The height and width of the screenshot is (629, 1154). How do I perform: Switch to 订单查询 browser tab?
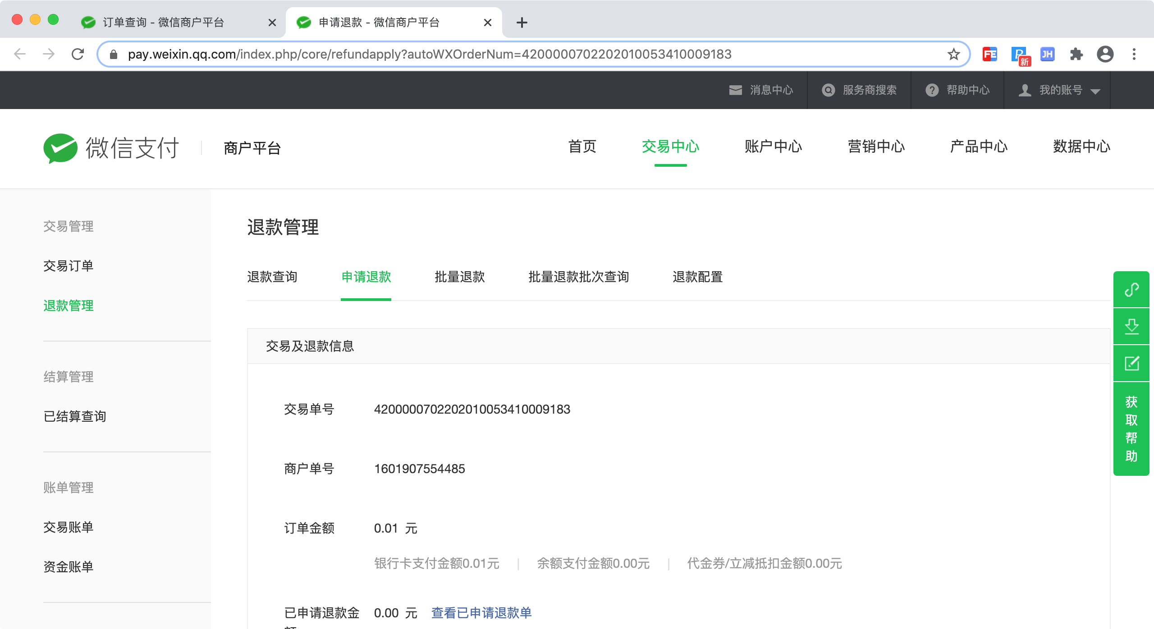(163, 23)
